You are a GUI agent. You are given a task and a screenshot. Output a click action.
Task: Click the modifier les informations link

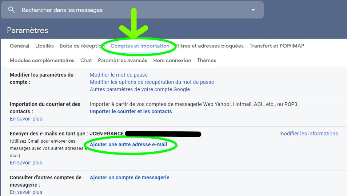308,134
